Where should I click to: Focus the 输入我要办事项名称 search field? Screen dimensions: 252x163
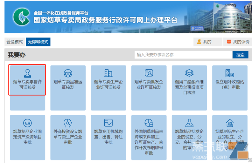183,55
